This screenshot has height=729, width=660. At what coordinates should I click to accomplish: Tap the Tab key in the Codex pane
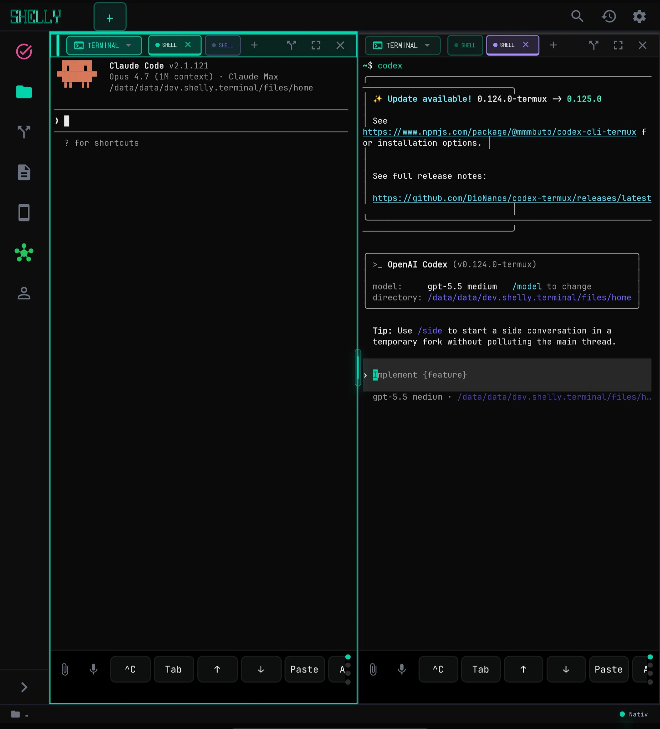[x=481, y=669]
